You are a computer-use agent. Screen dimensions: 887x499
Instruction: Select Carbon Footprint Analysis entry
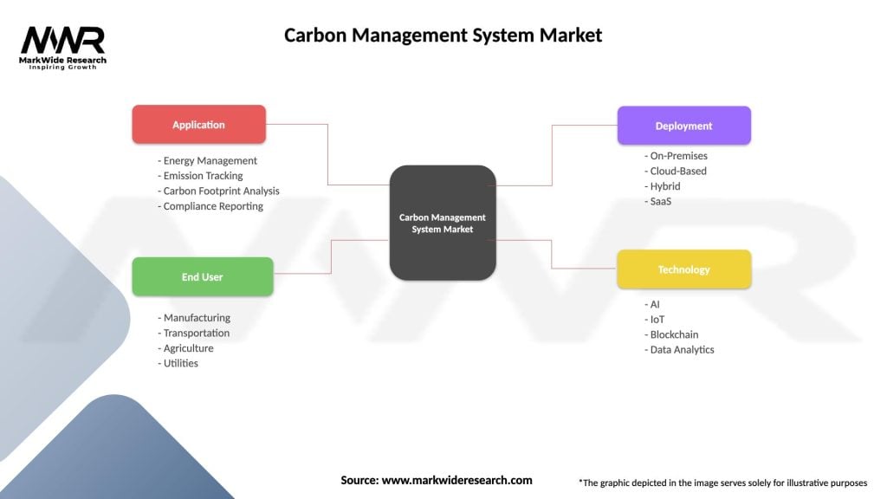click(221, 191)
